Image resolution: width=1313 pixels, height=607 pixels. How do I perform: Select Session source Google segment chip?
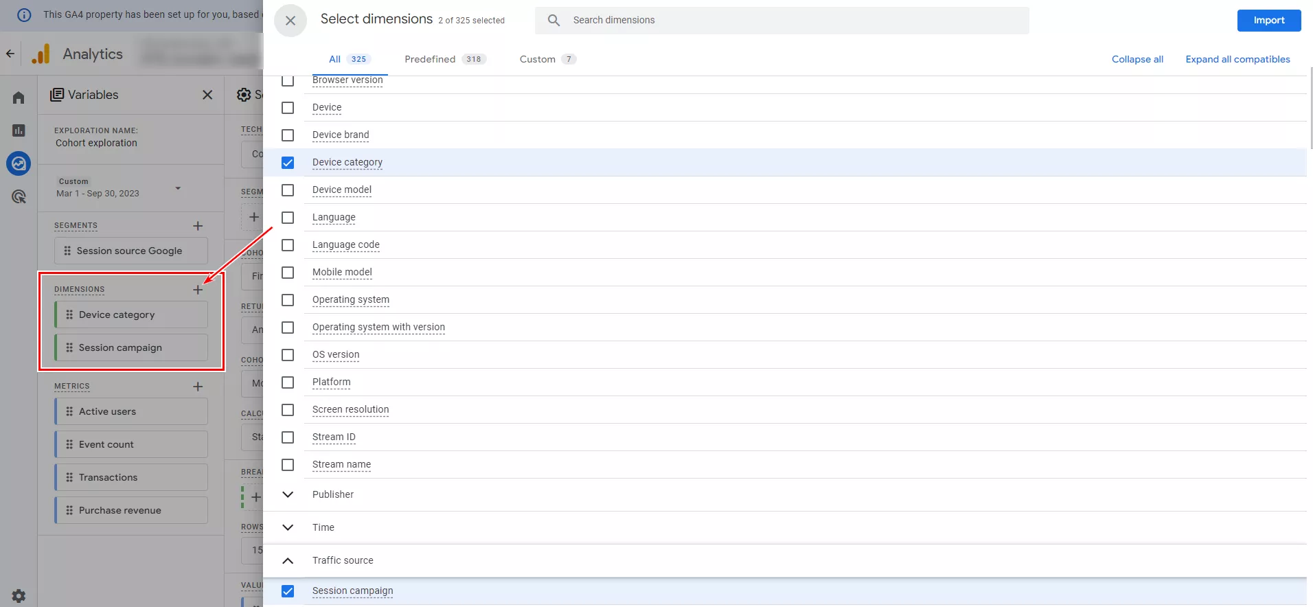tap(131, 251)
